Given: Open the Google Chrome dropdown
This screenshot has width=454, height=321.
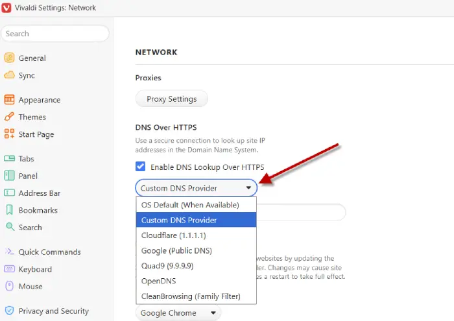Looking at the screenshot, I should point(178,313).
